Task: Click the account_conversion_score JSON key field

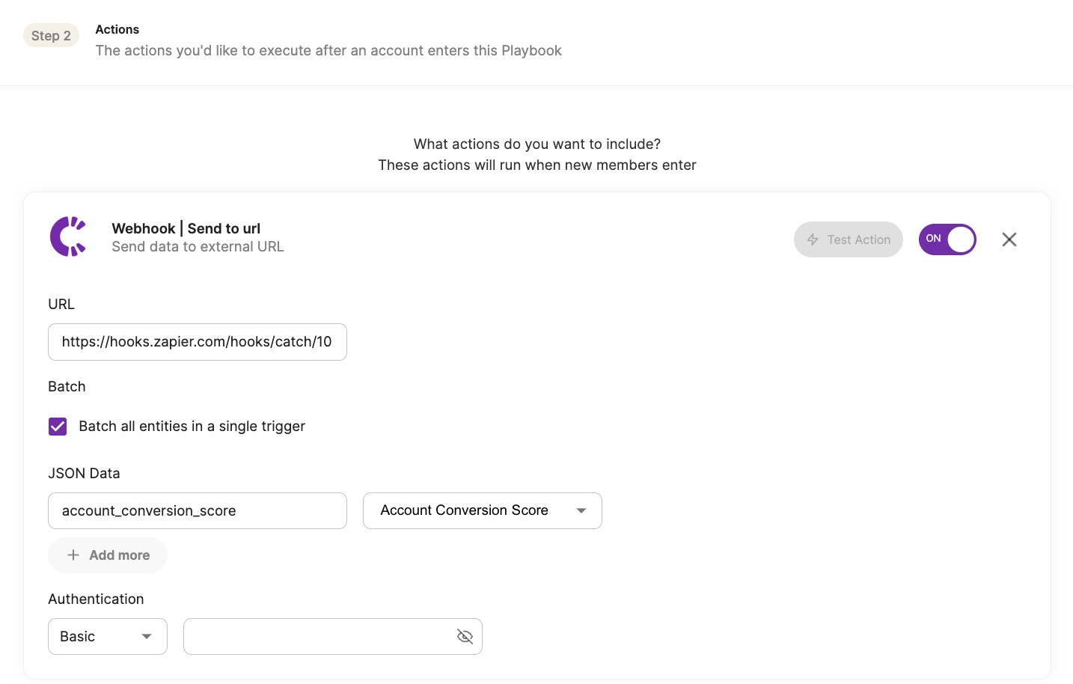Action: pos(197,511)
